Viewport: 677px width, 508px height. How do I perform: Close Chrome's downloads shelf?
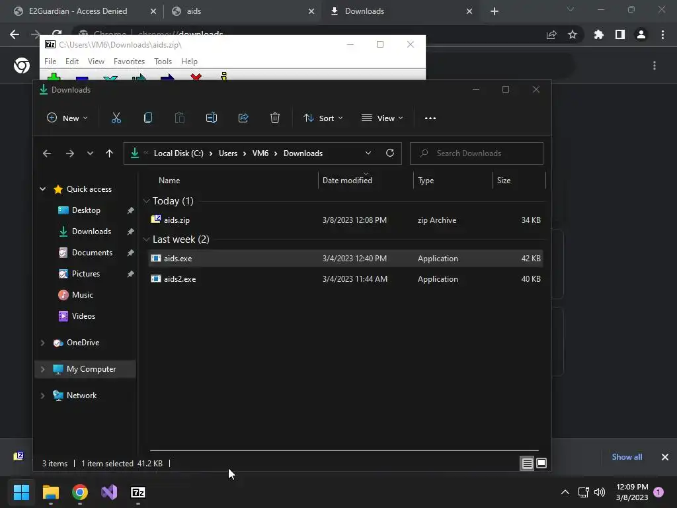pos(665,456)
